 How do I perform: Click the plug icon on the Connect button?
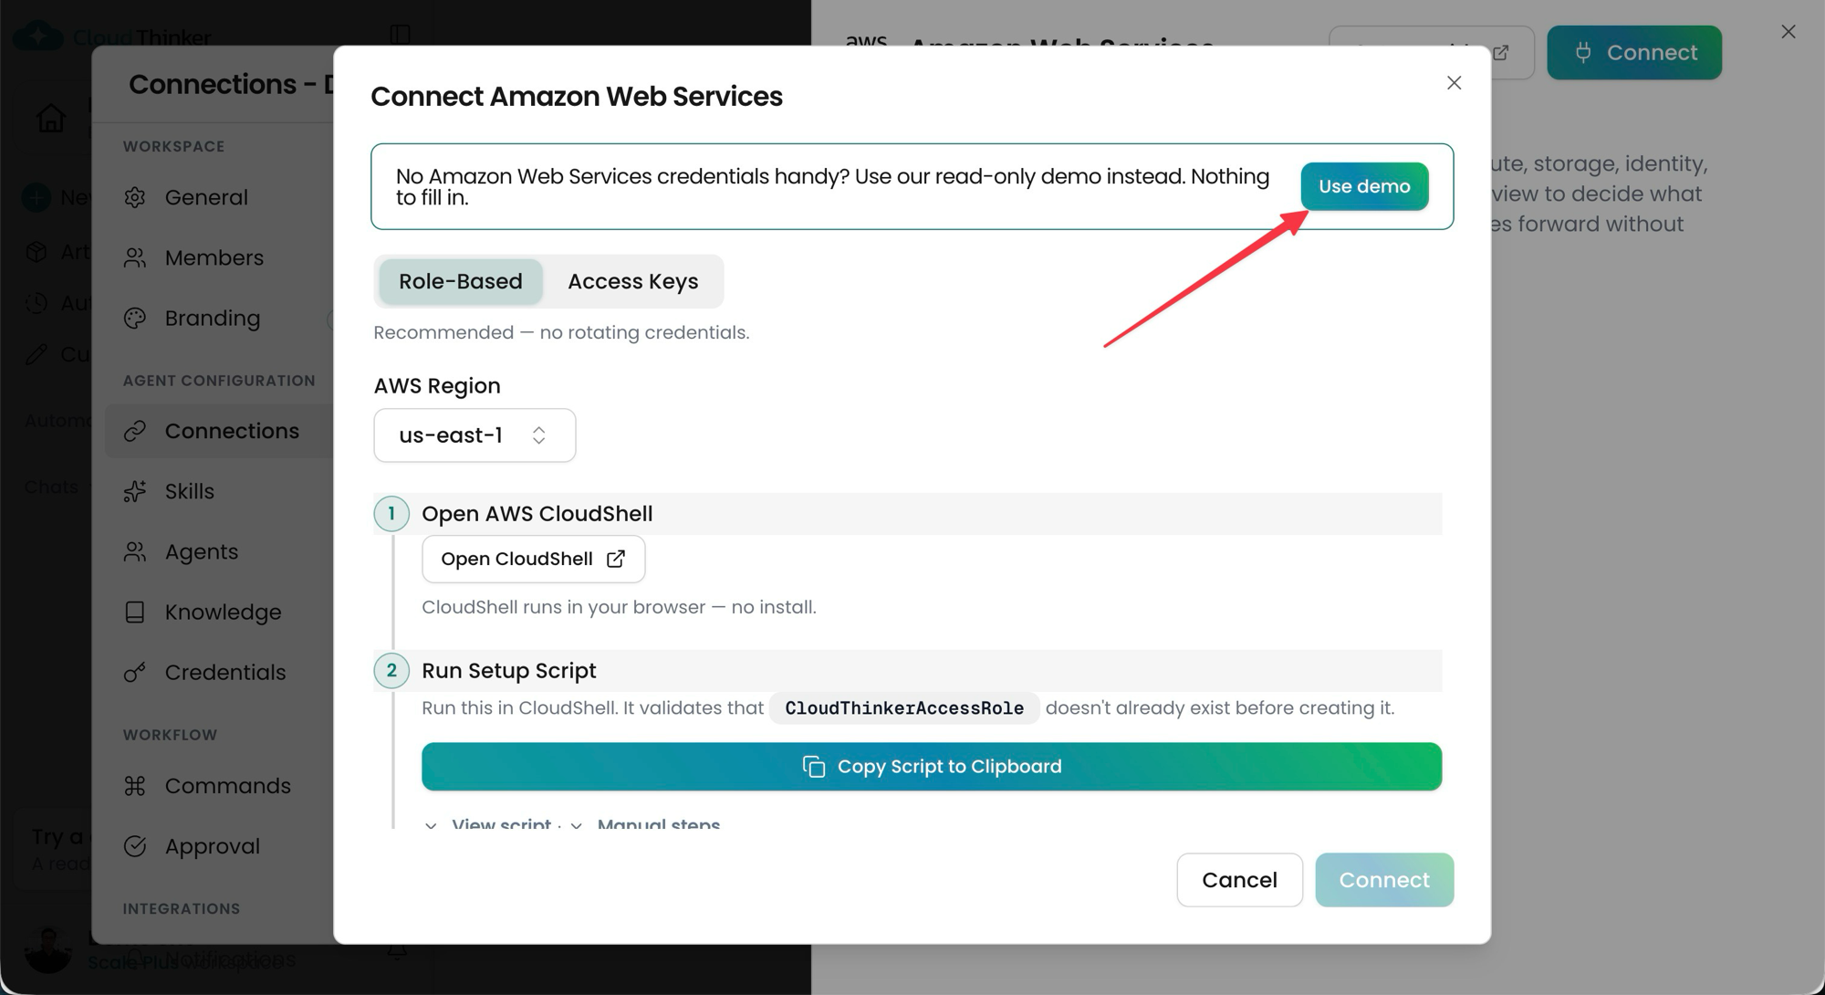point(1583,53)
